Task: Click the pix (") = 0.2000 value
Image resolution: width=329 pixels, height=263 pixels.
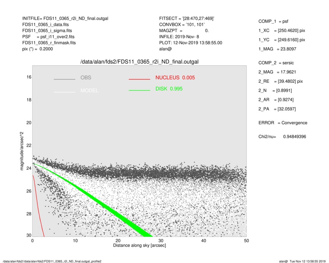Action: pos(38,49)
